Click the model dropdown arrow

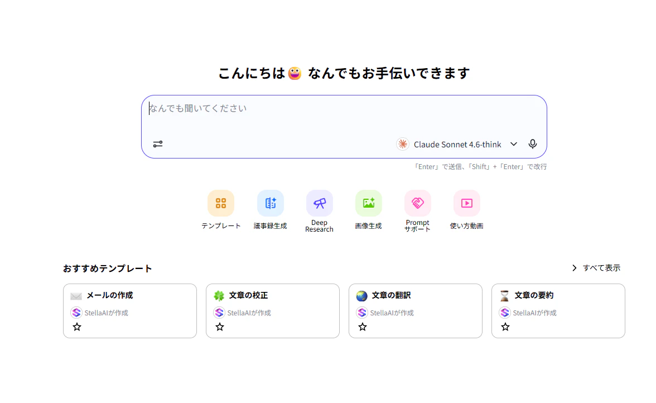514,144
